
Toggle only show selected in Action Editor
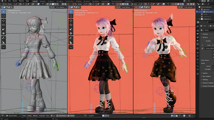[x=172, y=116]
